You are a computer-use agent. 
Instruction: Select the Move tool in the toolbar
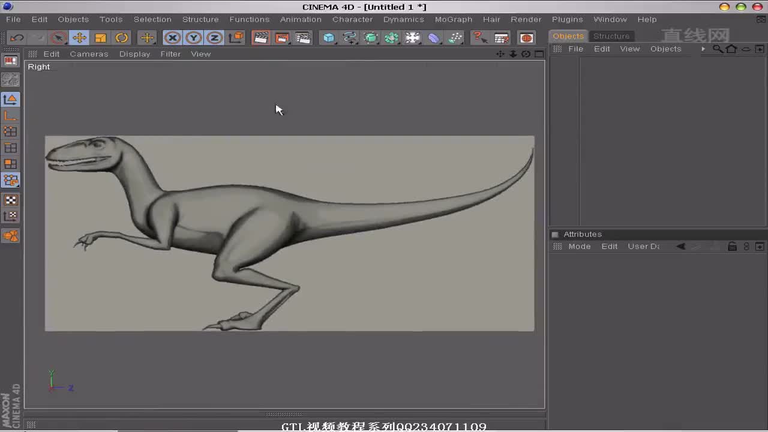[79, 38]
